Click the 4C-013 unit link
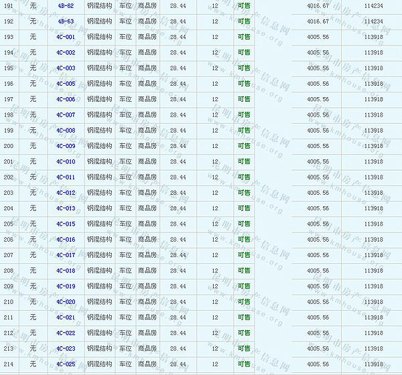This screenshot has width=402, height=375. [66, 208]
